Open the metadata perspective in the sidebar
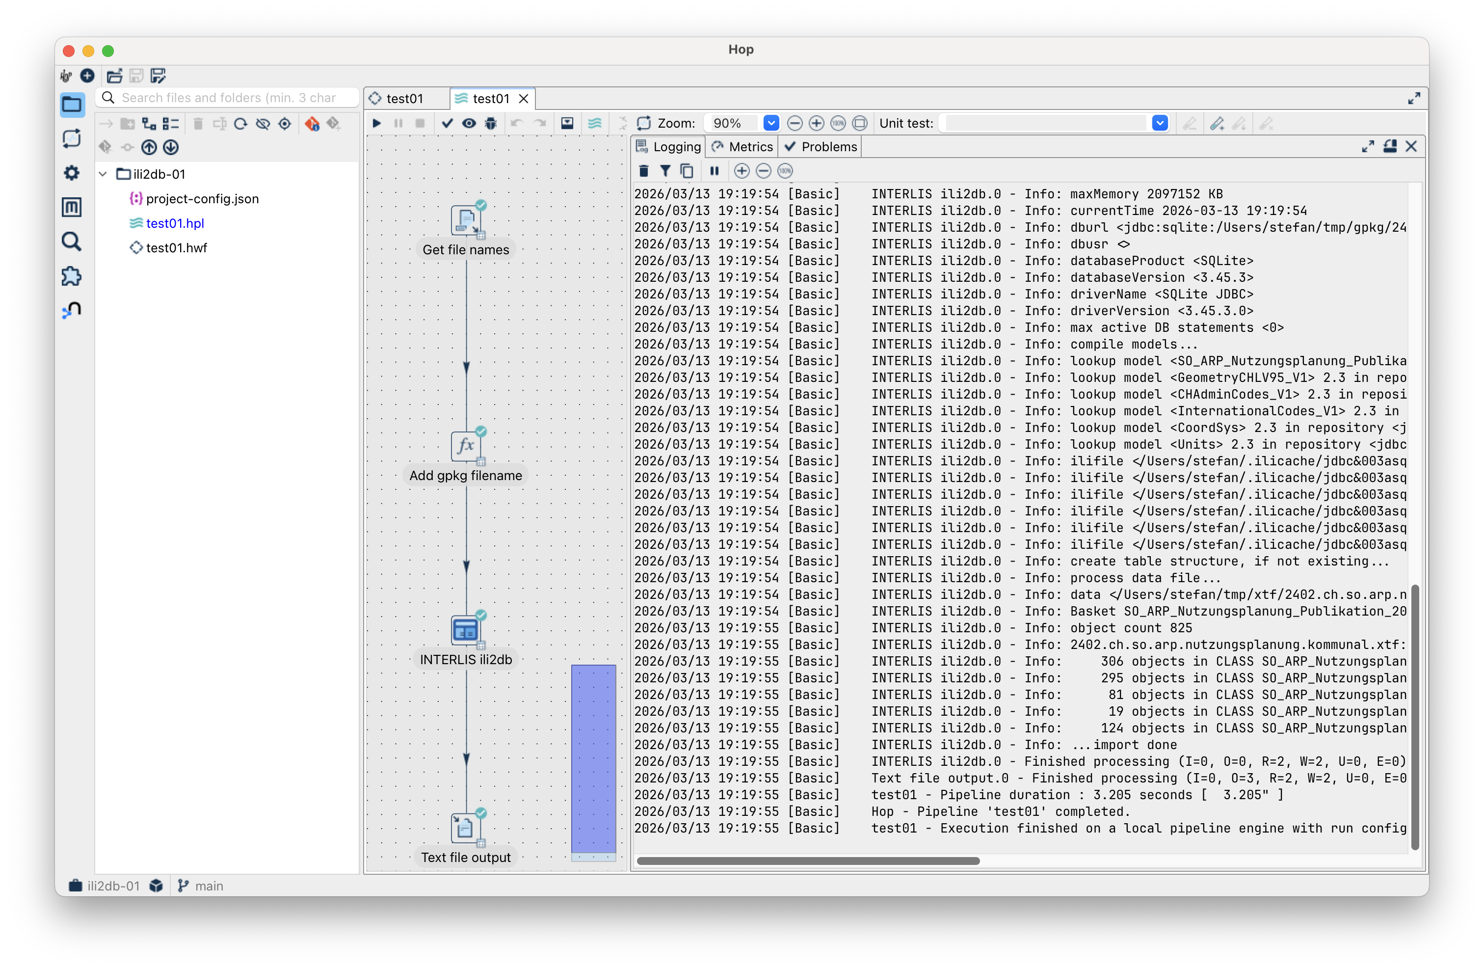The image size is (1484, 969). pyautogui.click(x=72, y=207)
